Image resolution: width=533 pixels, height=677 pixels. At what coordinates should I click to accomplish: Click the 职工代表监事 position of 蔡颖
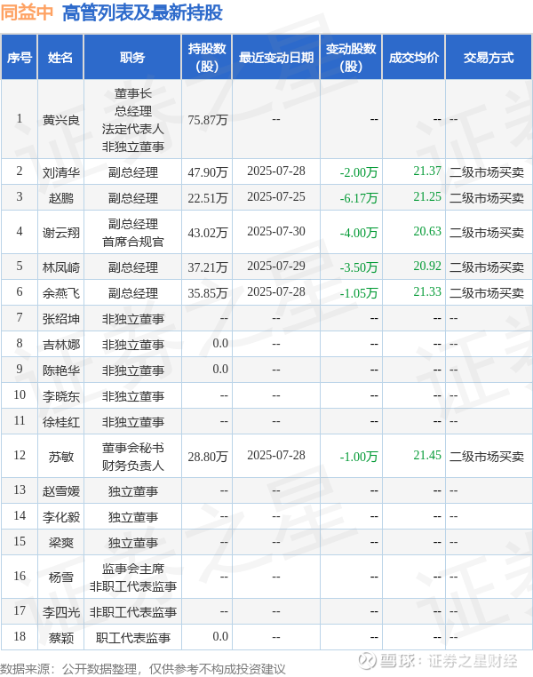[133, 638]
